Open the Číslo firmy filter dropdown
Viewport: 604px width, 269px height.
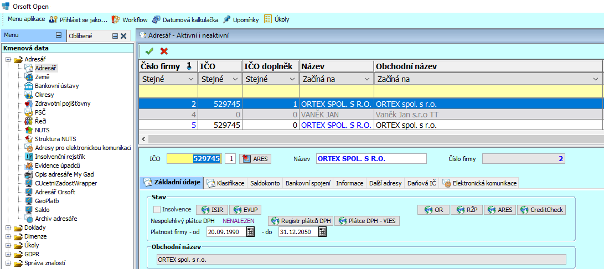tap(191, 79)
